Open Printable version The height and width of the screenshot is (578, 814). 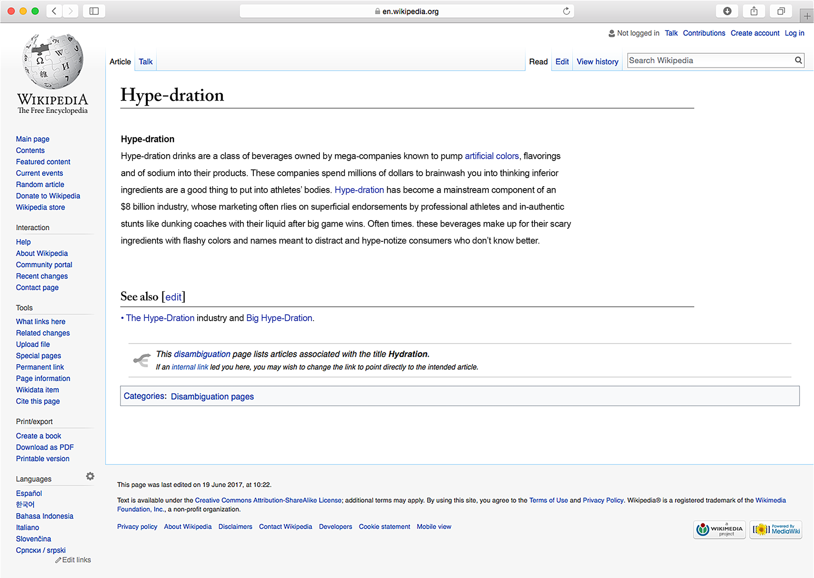point(43,459)
